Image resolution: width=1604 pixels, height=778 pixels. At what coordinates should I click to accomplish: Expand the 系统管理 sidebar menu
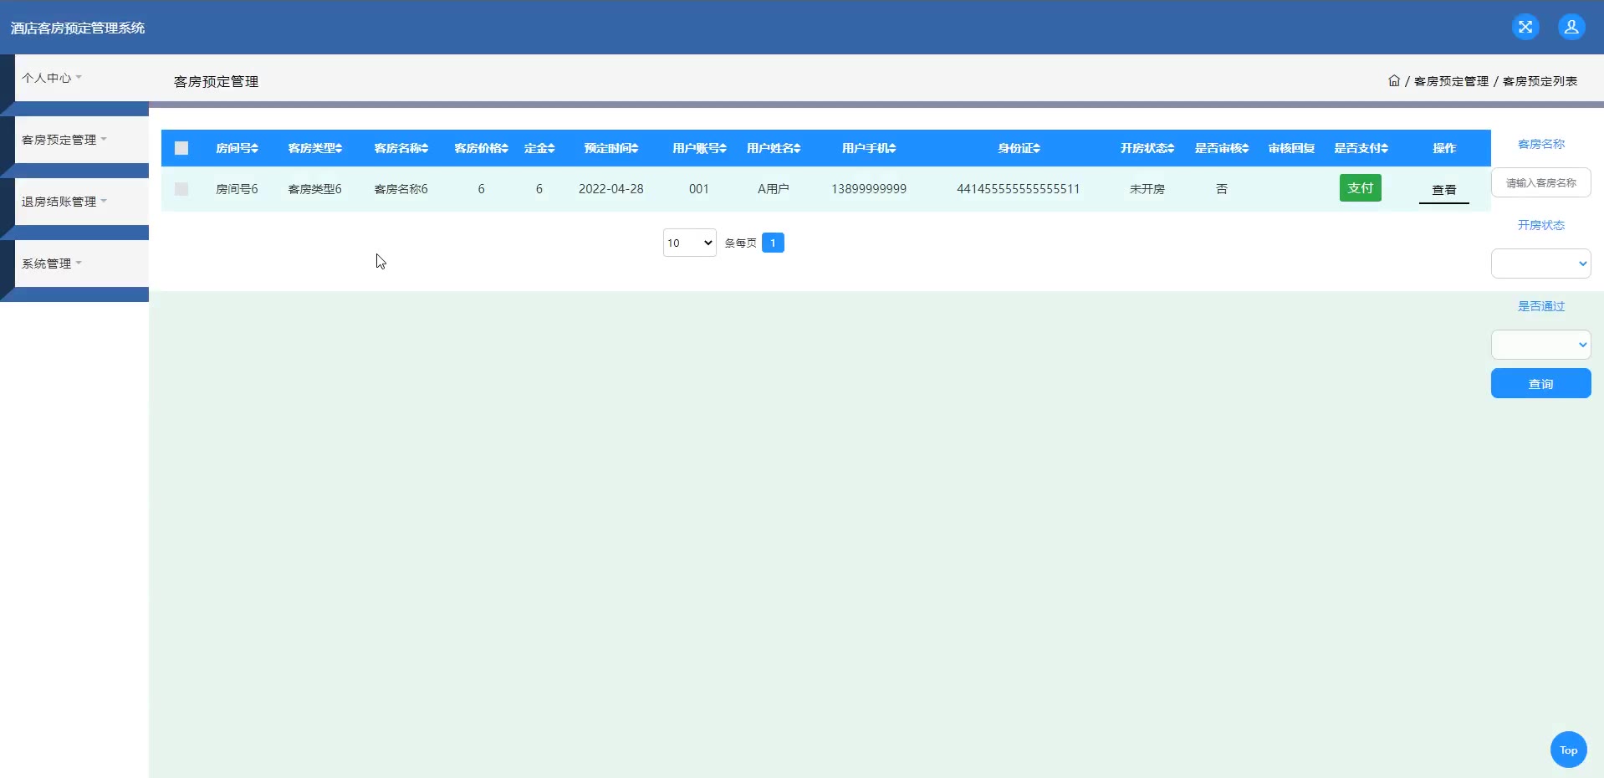tap(52, 264)
